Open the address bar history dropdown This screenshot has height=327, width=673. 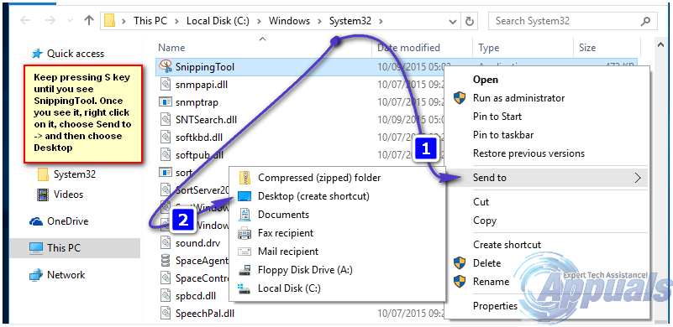[452, 21]
